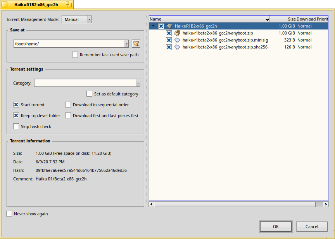This screenshot has width=335, height=239.
Task: Click the Cancel button
Action: pos(312,226)
